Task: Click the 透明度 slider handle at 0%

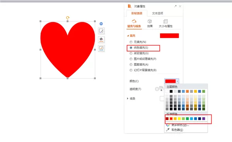Action: [x=161, y=90]
